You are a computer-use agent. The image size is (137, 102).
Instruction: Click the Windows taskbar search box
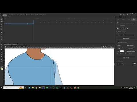tap(14, 88)
